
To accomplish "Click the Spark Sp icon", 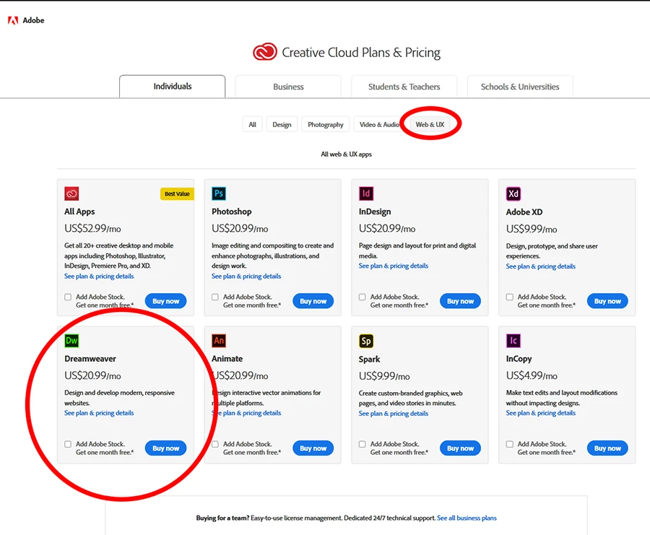I will click(366, 341).
